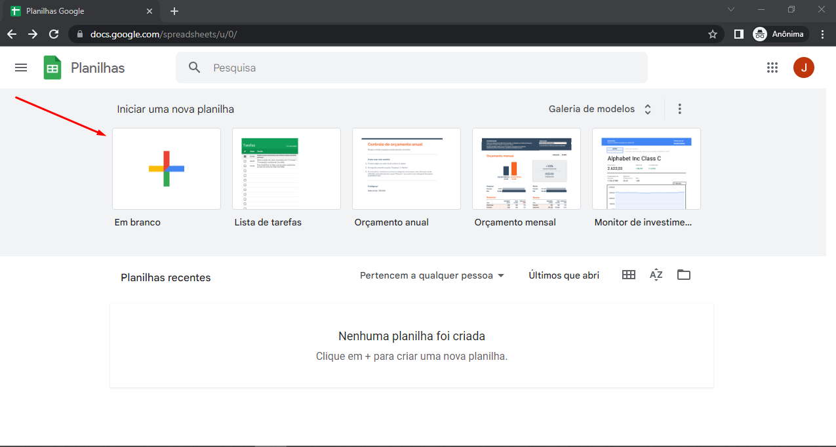
Task: Open the template section more options menu
Action: click(679, 109)
